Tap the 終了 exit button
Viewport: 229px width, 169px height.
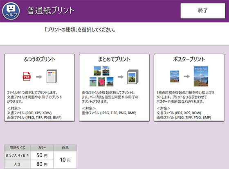click(x=203, y=11)
